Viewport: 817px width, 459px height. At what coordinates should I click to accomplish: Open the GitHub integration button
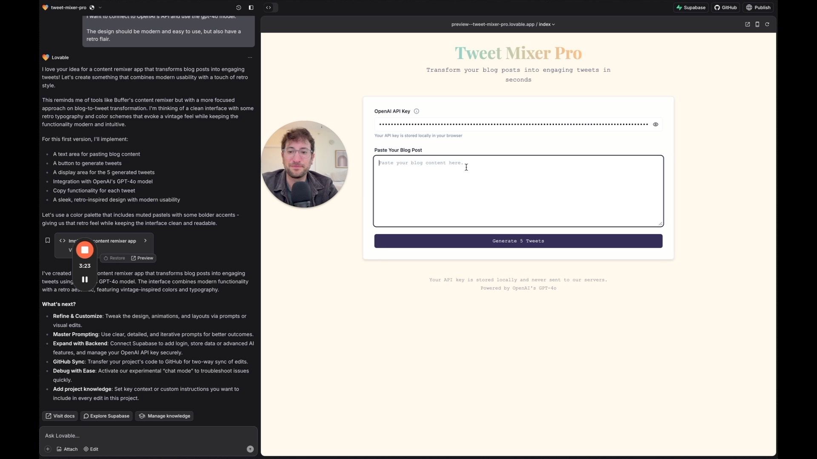(726, 8)
